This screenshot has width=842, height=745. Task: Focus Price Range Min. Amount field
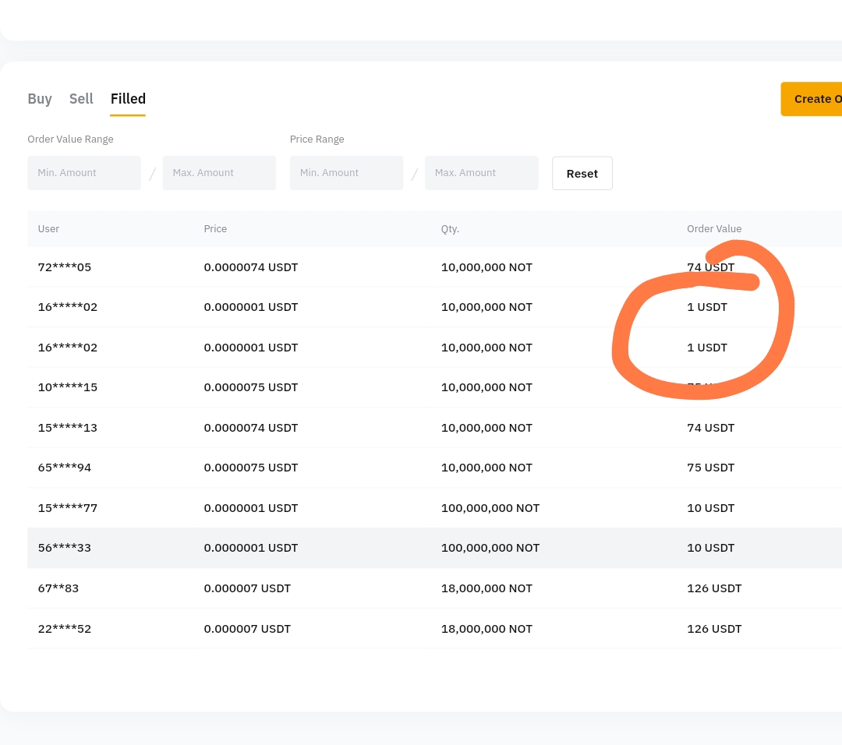point(346,173)
